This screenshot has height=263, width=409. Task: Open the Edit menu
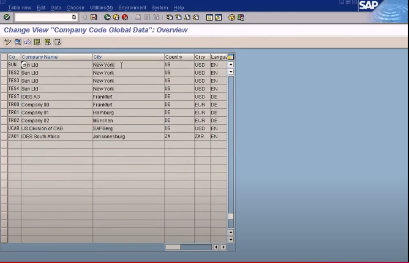(x=41, y=7)
